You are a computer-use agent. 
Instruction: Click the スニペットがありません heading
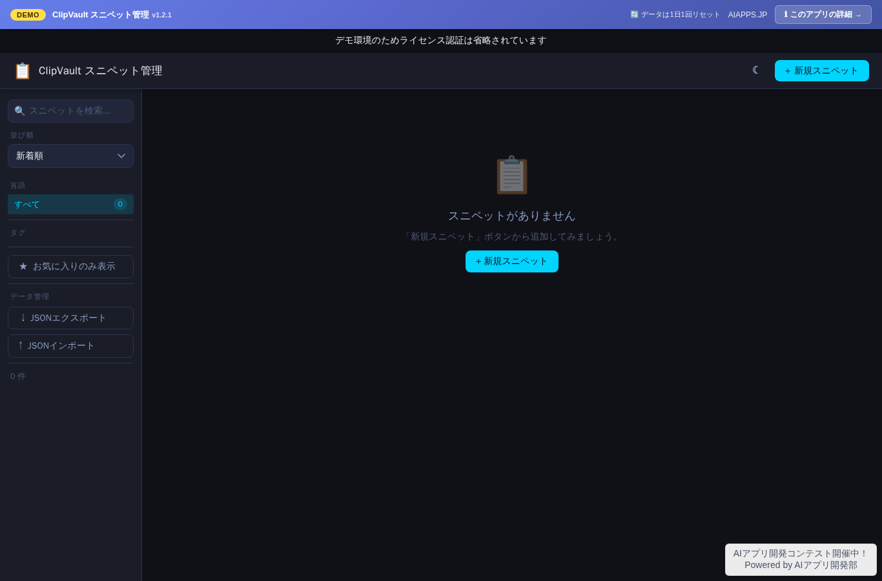(x=512, y=216)
